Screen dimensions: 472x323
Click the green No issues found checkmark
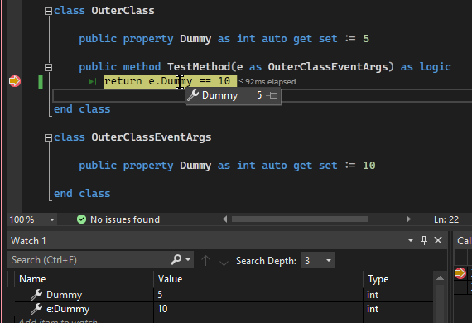[81, 219]
